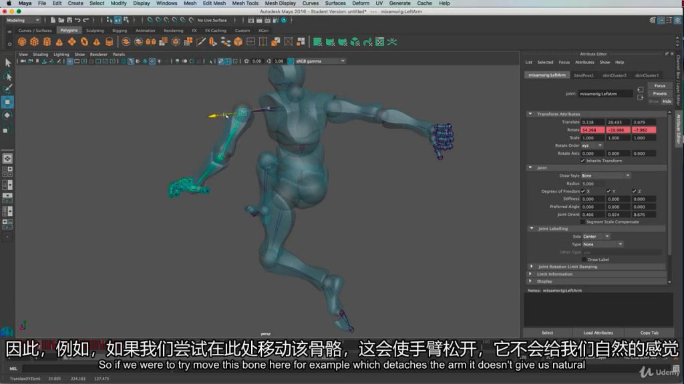Image resolution: width=684 pixels, height=384 pixels.
Task: Collapse the Joint section
Action: (x=530, y=167)
